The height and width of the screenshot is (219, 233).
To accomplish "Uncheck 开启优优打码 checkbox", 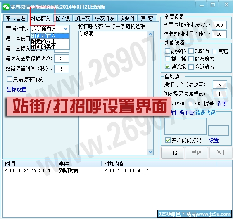I will [x=168, y=140].
